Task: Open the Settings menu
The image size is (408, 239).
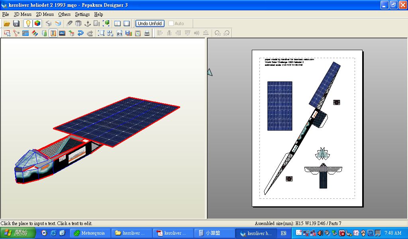Action: pos(82,14)
